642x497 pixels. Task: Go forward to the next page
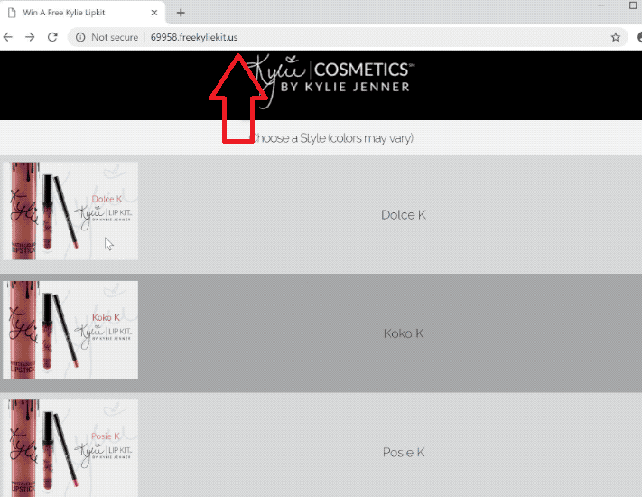pyautogui.click(x=30, y=37)
